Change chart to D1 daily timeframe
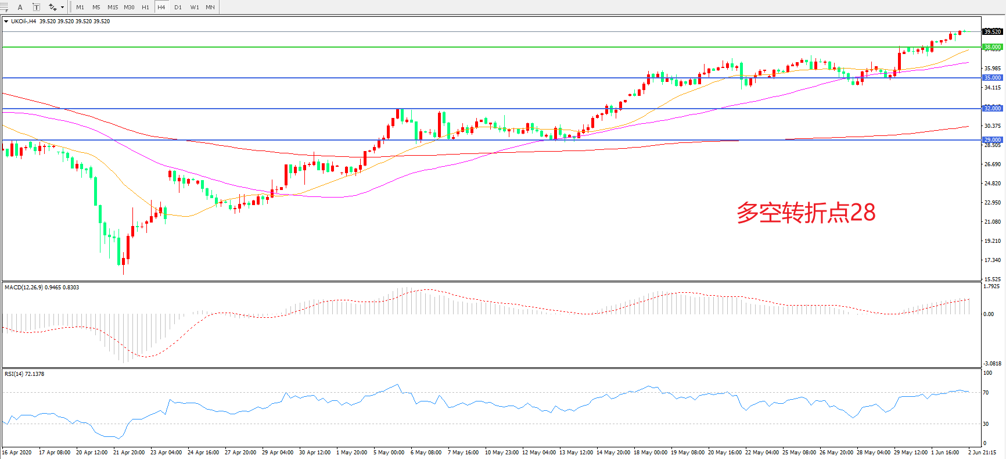Image resolution: width=1006 pixels, height=459 pixels. [178, 8]
